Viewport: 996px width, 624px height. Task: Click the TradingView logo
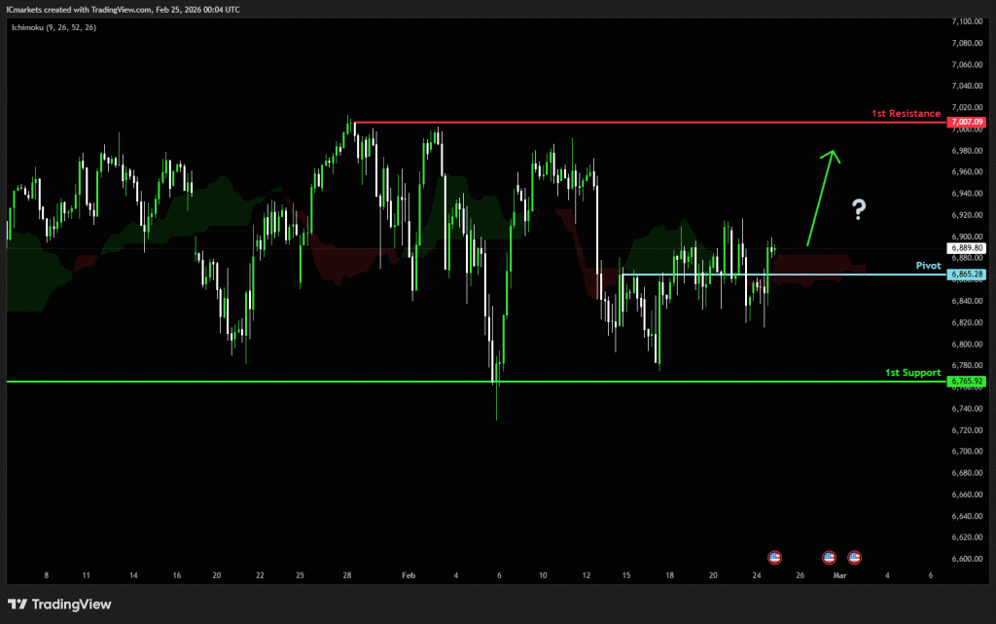pos(59,605)
